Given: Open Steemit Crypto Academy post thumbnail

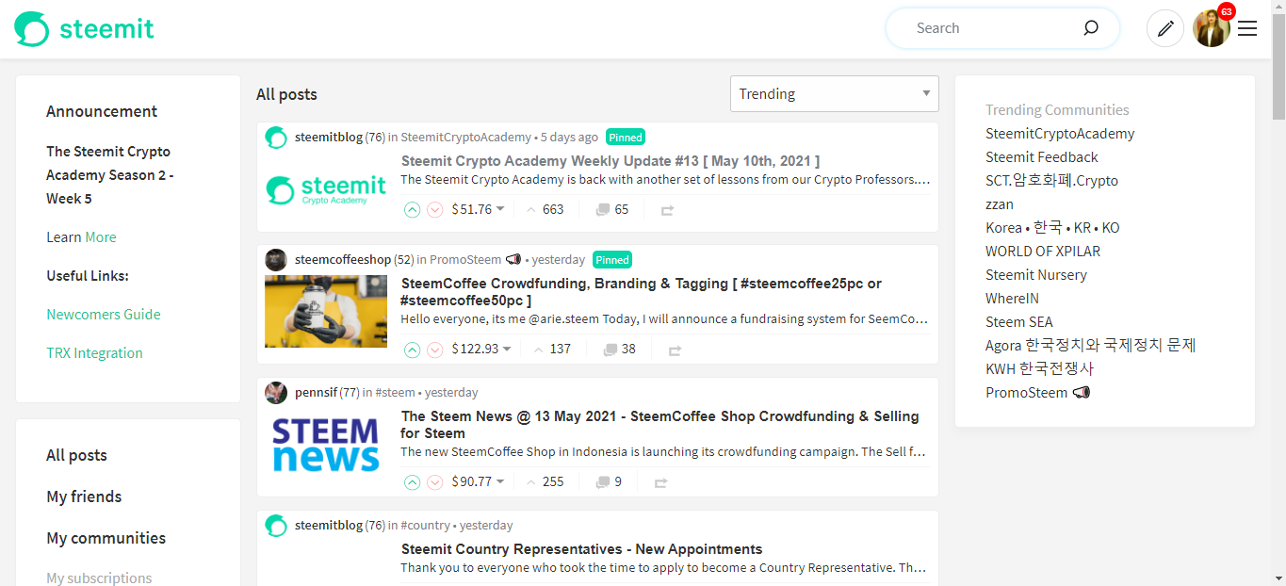Looking at the screenshot, I should point(326,189).
